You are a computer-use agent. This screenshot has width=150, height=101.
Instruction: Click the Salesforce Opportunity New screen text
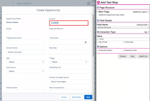(x=111, y=15)
